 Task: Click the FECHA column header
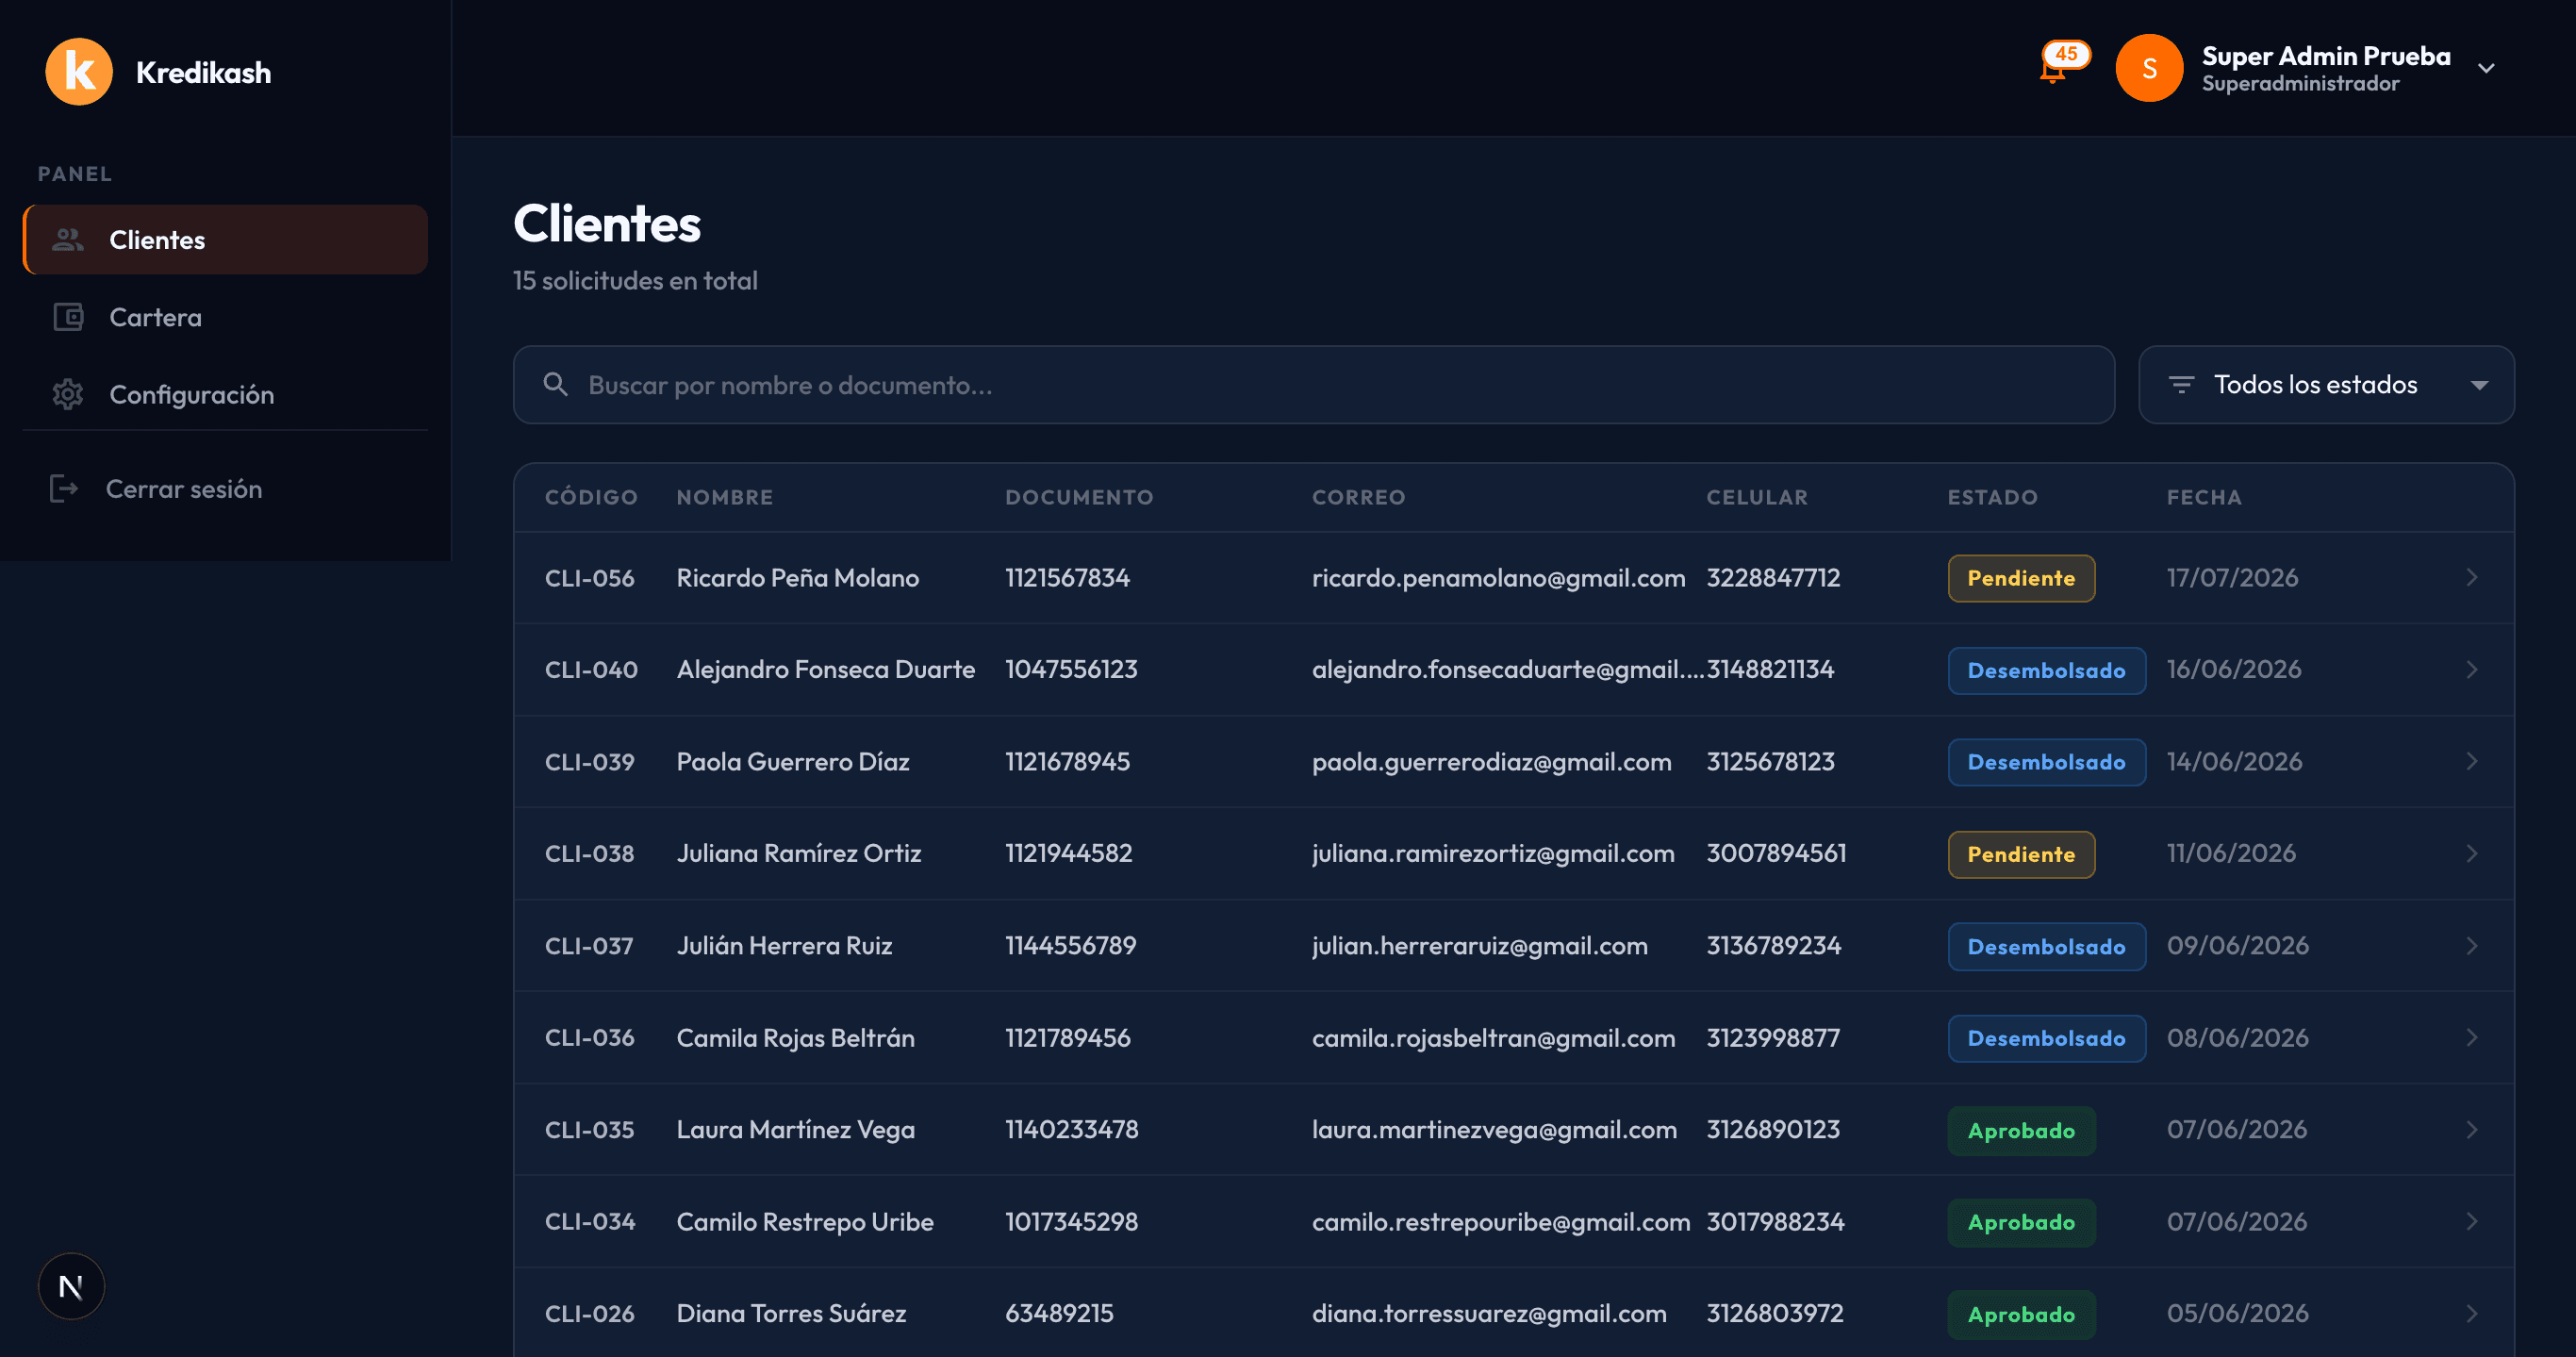2203,497
